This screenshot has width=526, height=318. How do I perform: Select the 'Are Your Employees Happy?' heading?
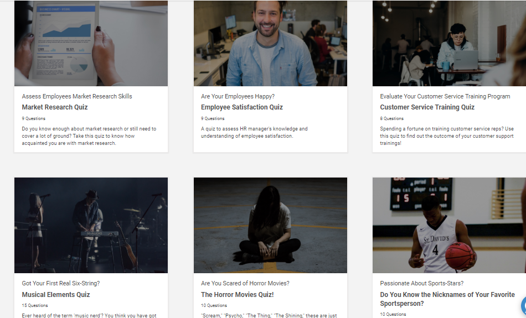tap(238, 96)
